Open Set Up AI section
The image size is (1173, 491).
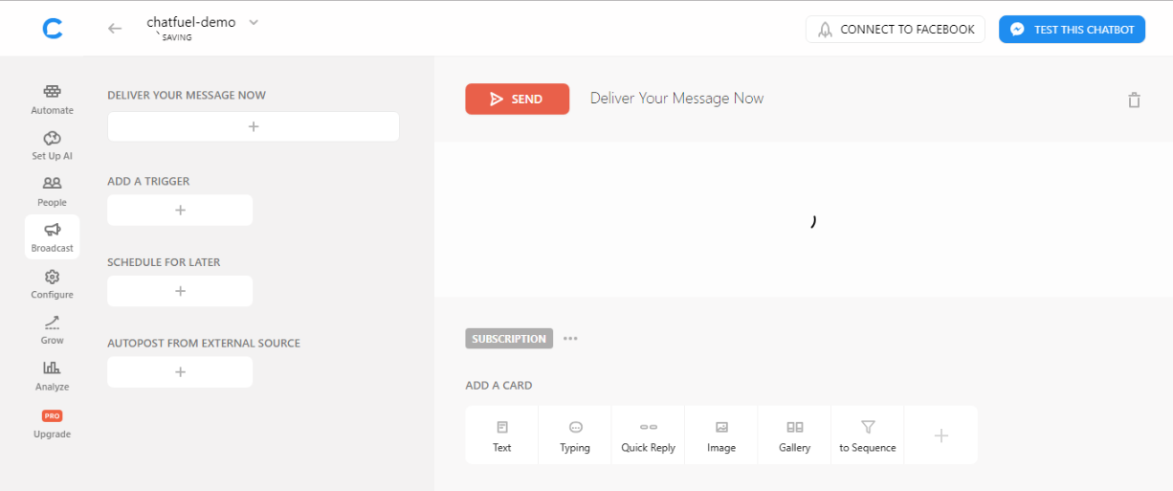(x=52, y=145)
